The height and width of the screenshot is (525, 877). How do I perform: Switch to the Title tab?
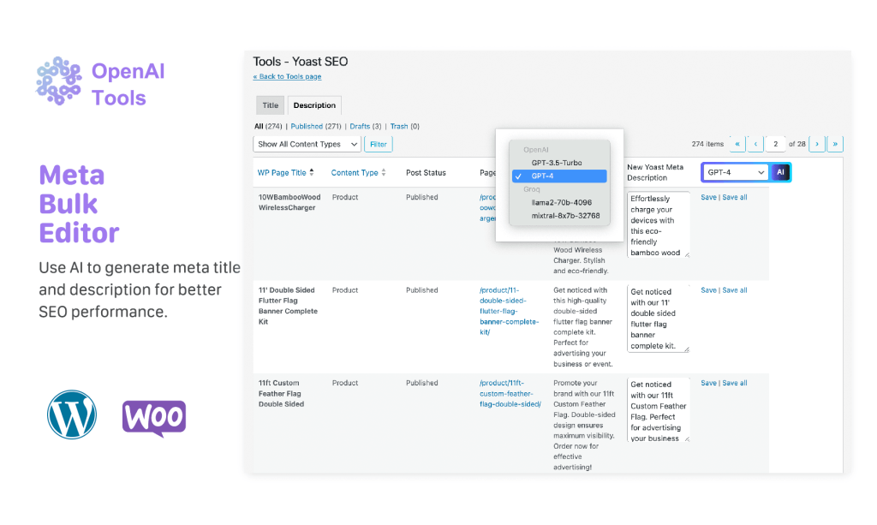[x=270, y=104]
